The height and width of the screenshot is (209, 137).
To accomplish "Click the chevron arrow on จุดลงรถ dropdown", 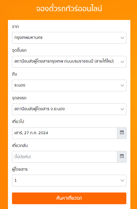I will point(122,109).
